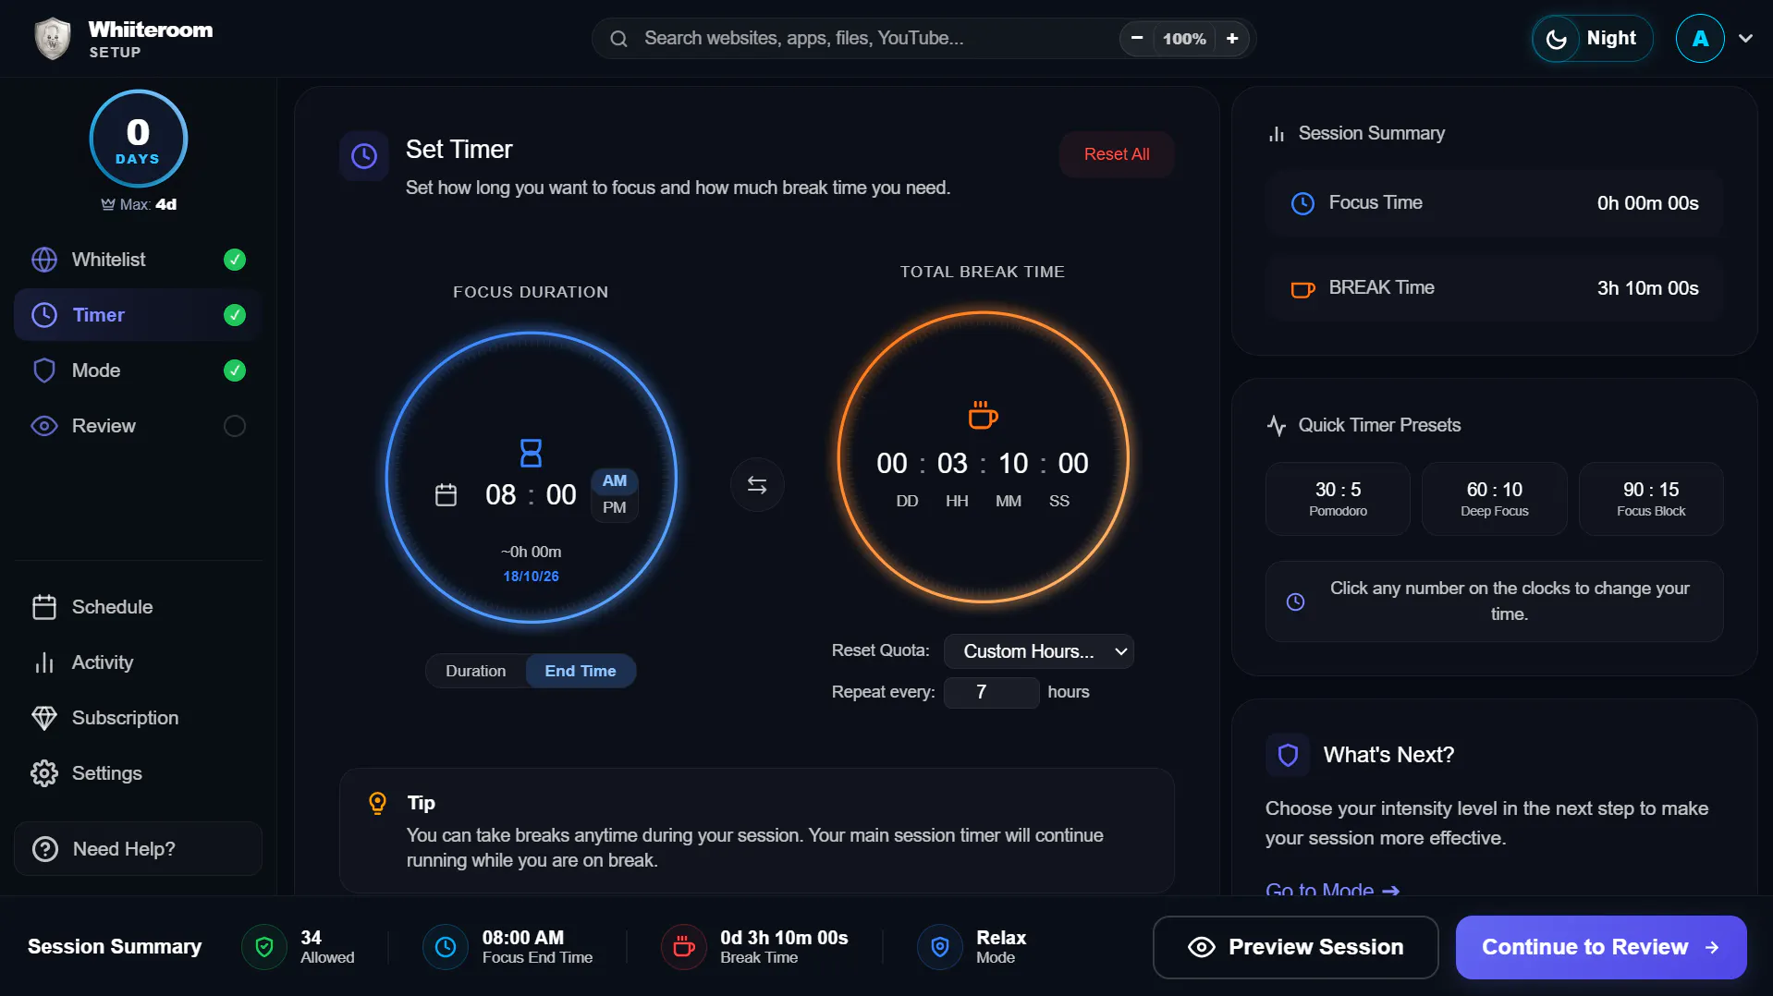The width and height of the screenshot is (1773, 996).
Task: Switch to End Time mode
Action: [581, 671]
